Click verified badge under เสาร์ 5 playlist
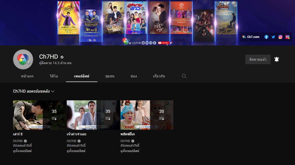This screenshot has width=295, height=165. 25,141
